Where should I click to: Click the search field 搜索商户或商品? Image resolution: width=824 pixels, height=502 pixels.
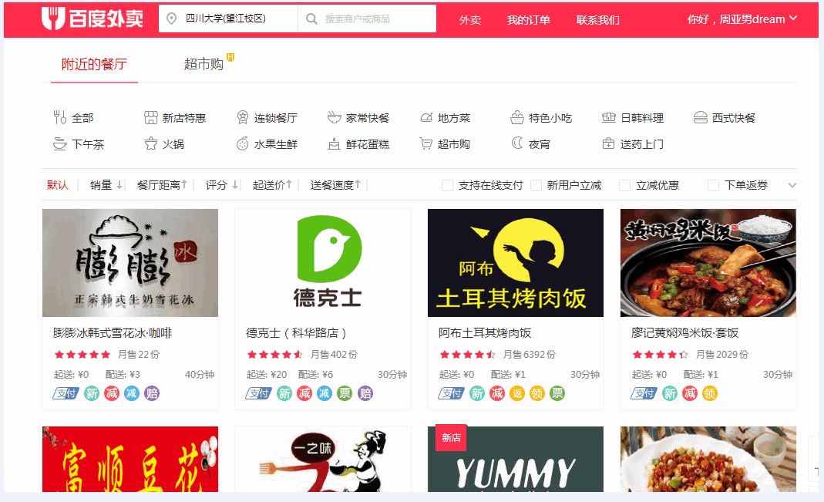(x=367, y=19)
